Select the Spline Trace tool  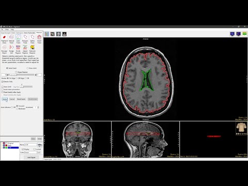pyautogui.click(x=33, y=39)
